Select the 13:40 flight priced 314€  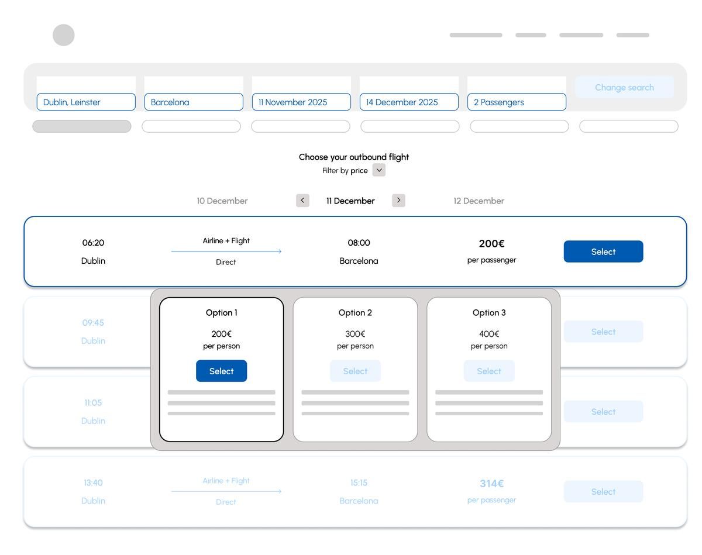coord(603,492)
